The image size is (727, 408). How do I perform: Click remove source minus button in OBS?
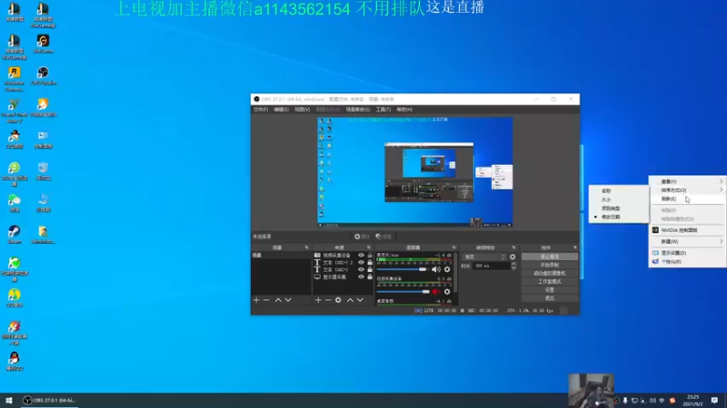328,300
